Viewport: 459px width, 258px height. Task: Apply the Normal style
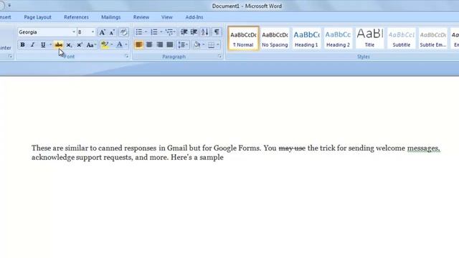click(x=243, y=39)
